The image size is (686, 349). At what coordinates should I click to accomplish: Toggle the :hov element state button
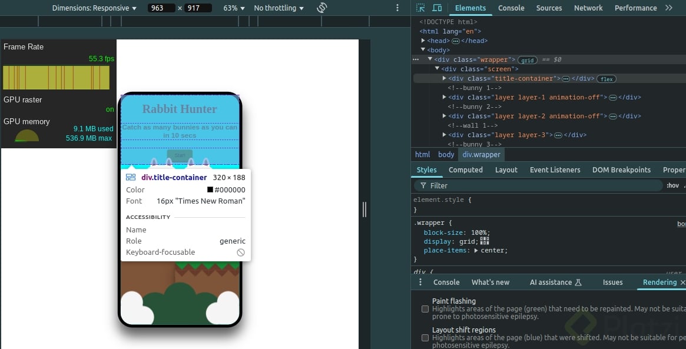(672, 185)
